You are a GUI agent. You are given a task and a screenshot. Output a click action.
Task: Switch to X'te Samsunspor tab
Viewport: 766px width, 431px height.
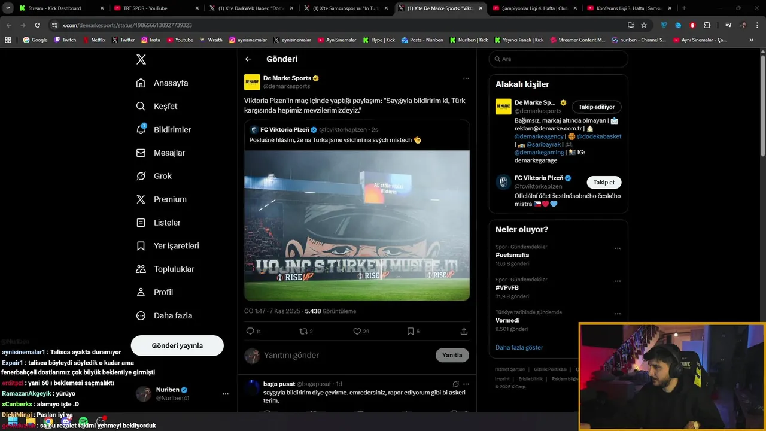pos(345,8)
